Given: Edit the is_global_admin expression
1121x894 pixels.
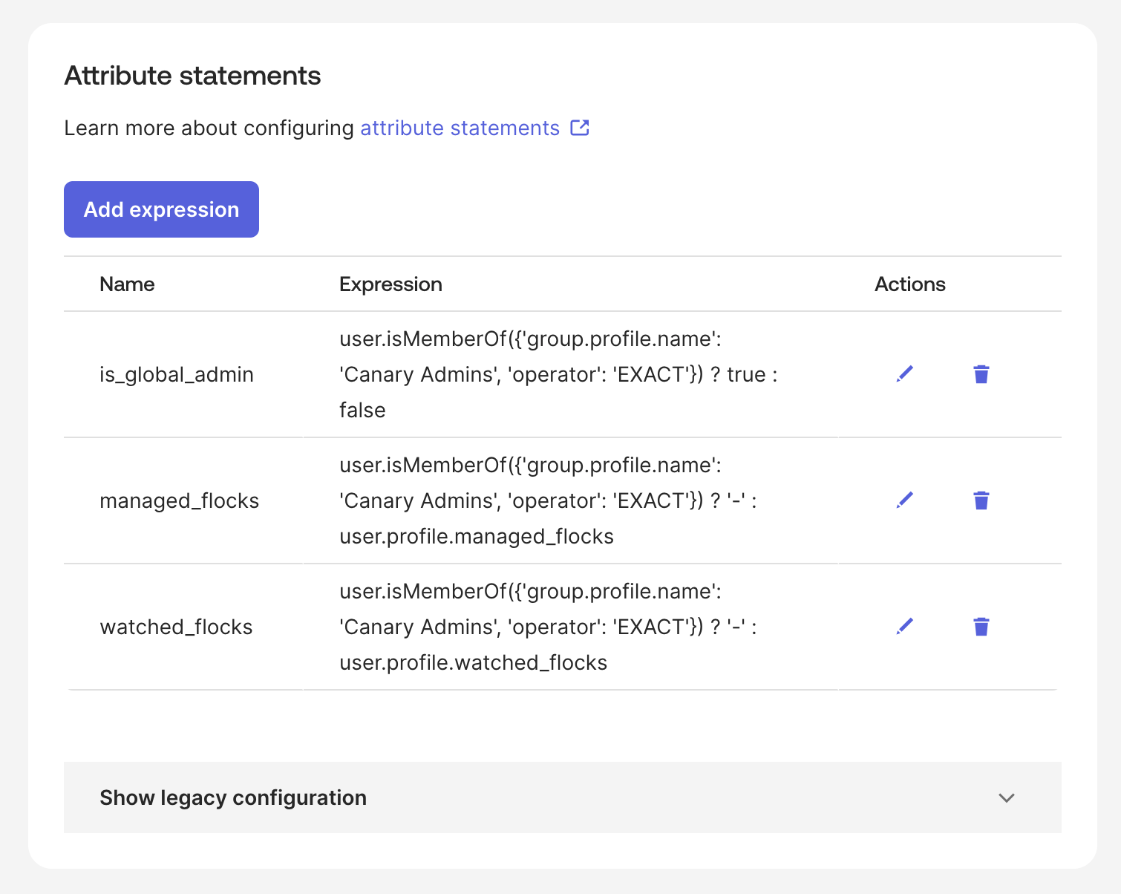Looking at the screenshot, I should (x=904, y=374).
